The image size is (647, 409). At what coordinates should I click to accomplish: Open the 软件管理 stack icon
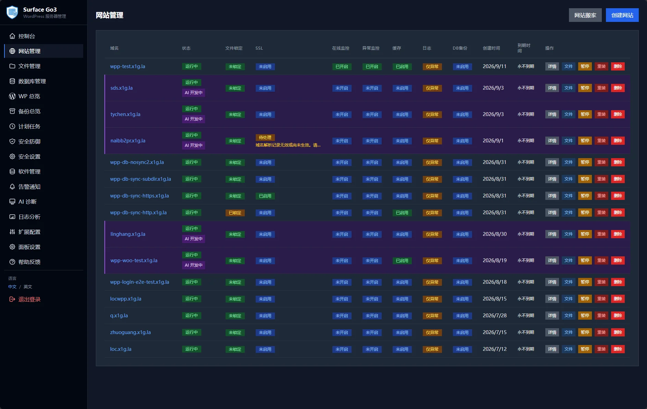pos(12,171)
